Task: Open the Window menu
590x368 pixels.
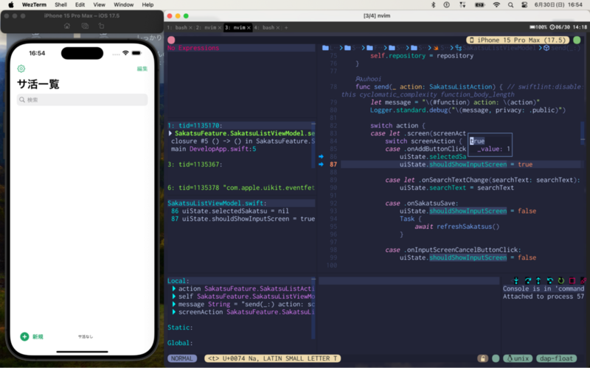Action: (x=123, y=5)
